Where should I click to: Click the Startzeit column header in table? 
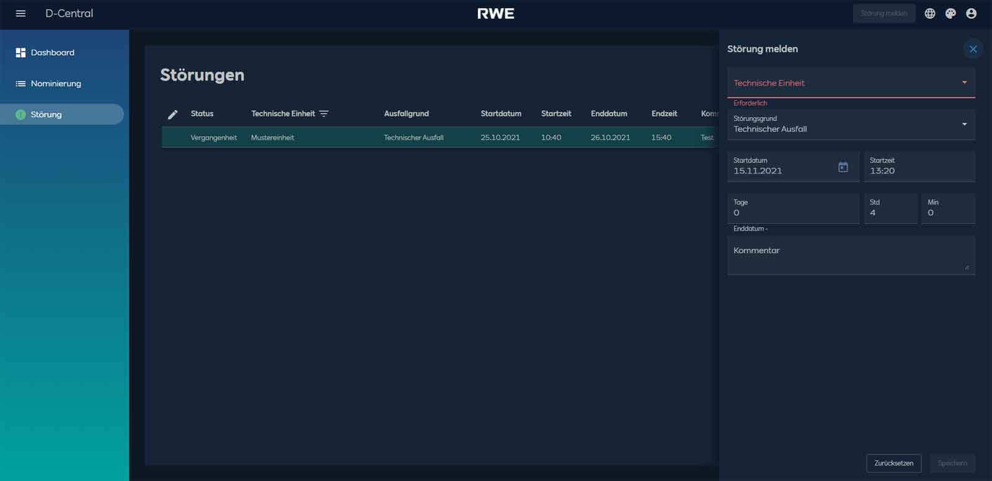tap(556, 114)
